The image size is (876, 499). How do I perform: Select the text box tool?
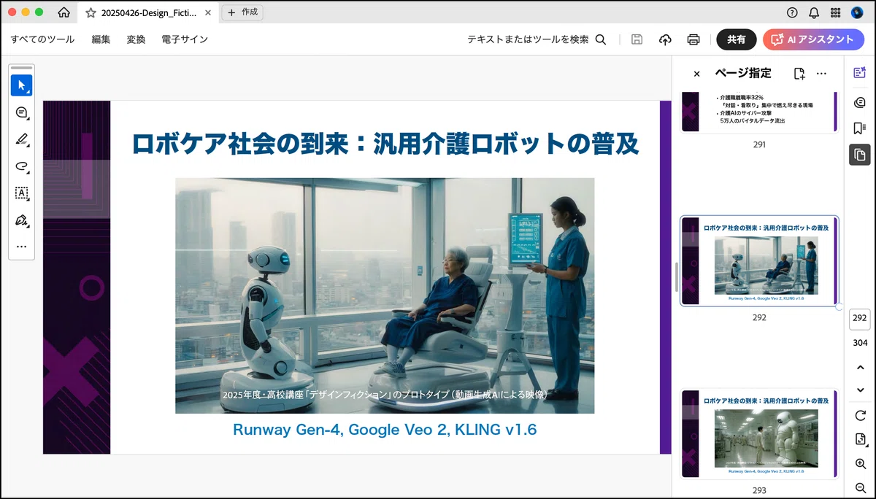(21, 193)
